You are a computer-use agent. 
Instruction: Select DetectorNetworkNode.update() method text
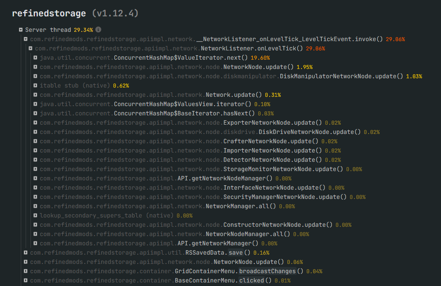coord(272,160)
